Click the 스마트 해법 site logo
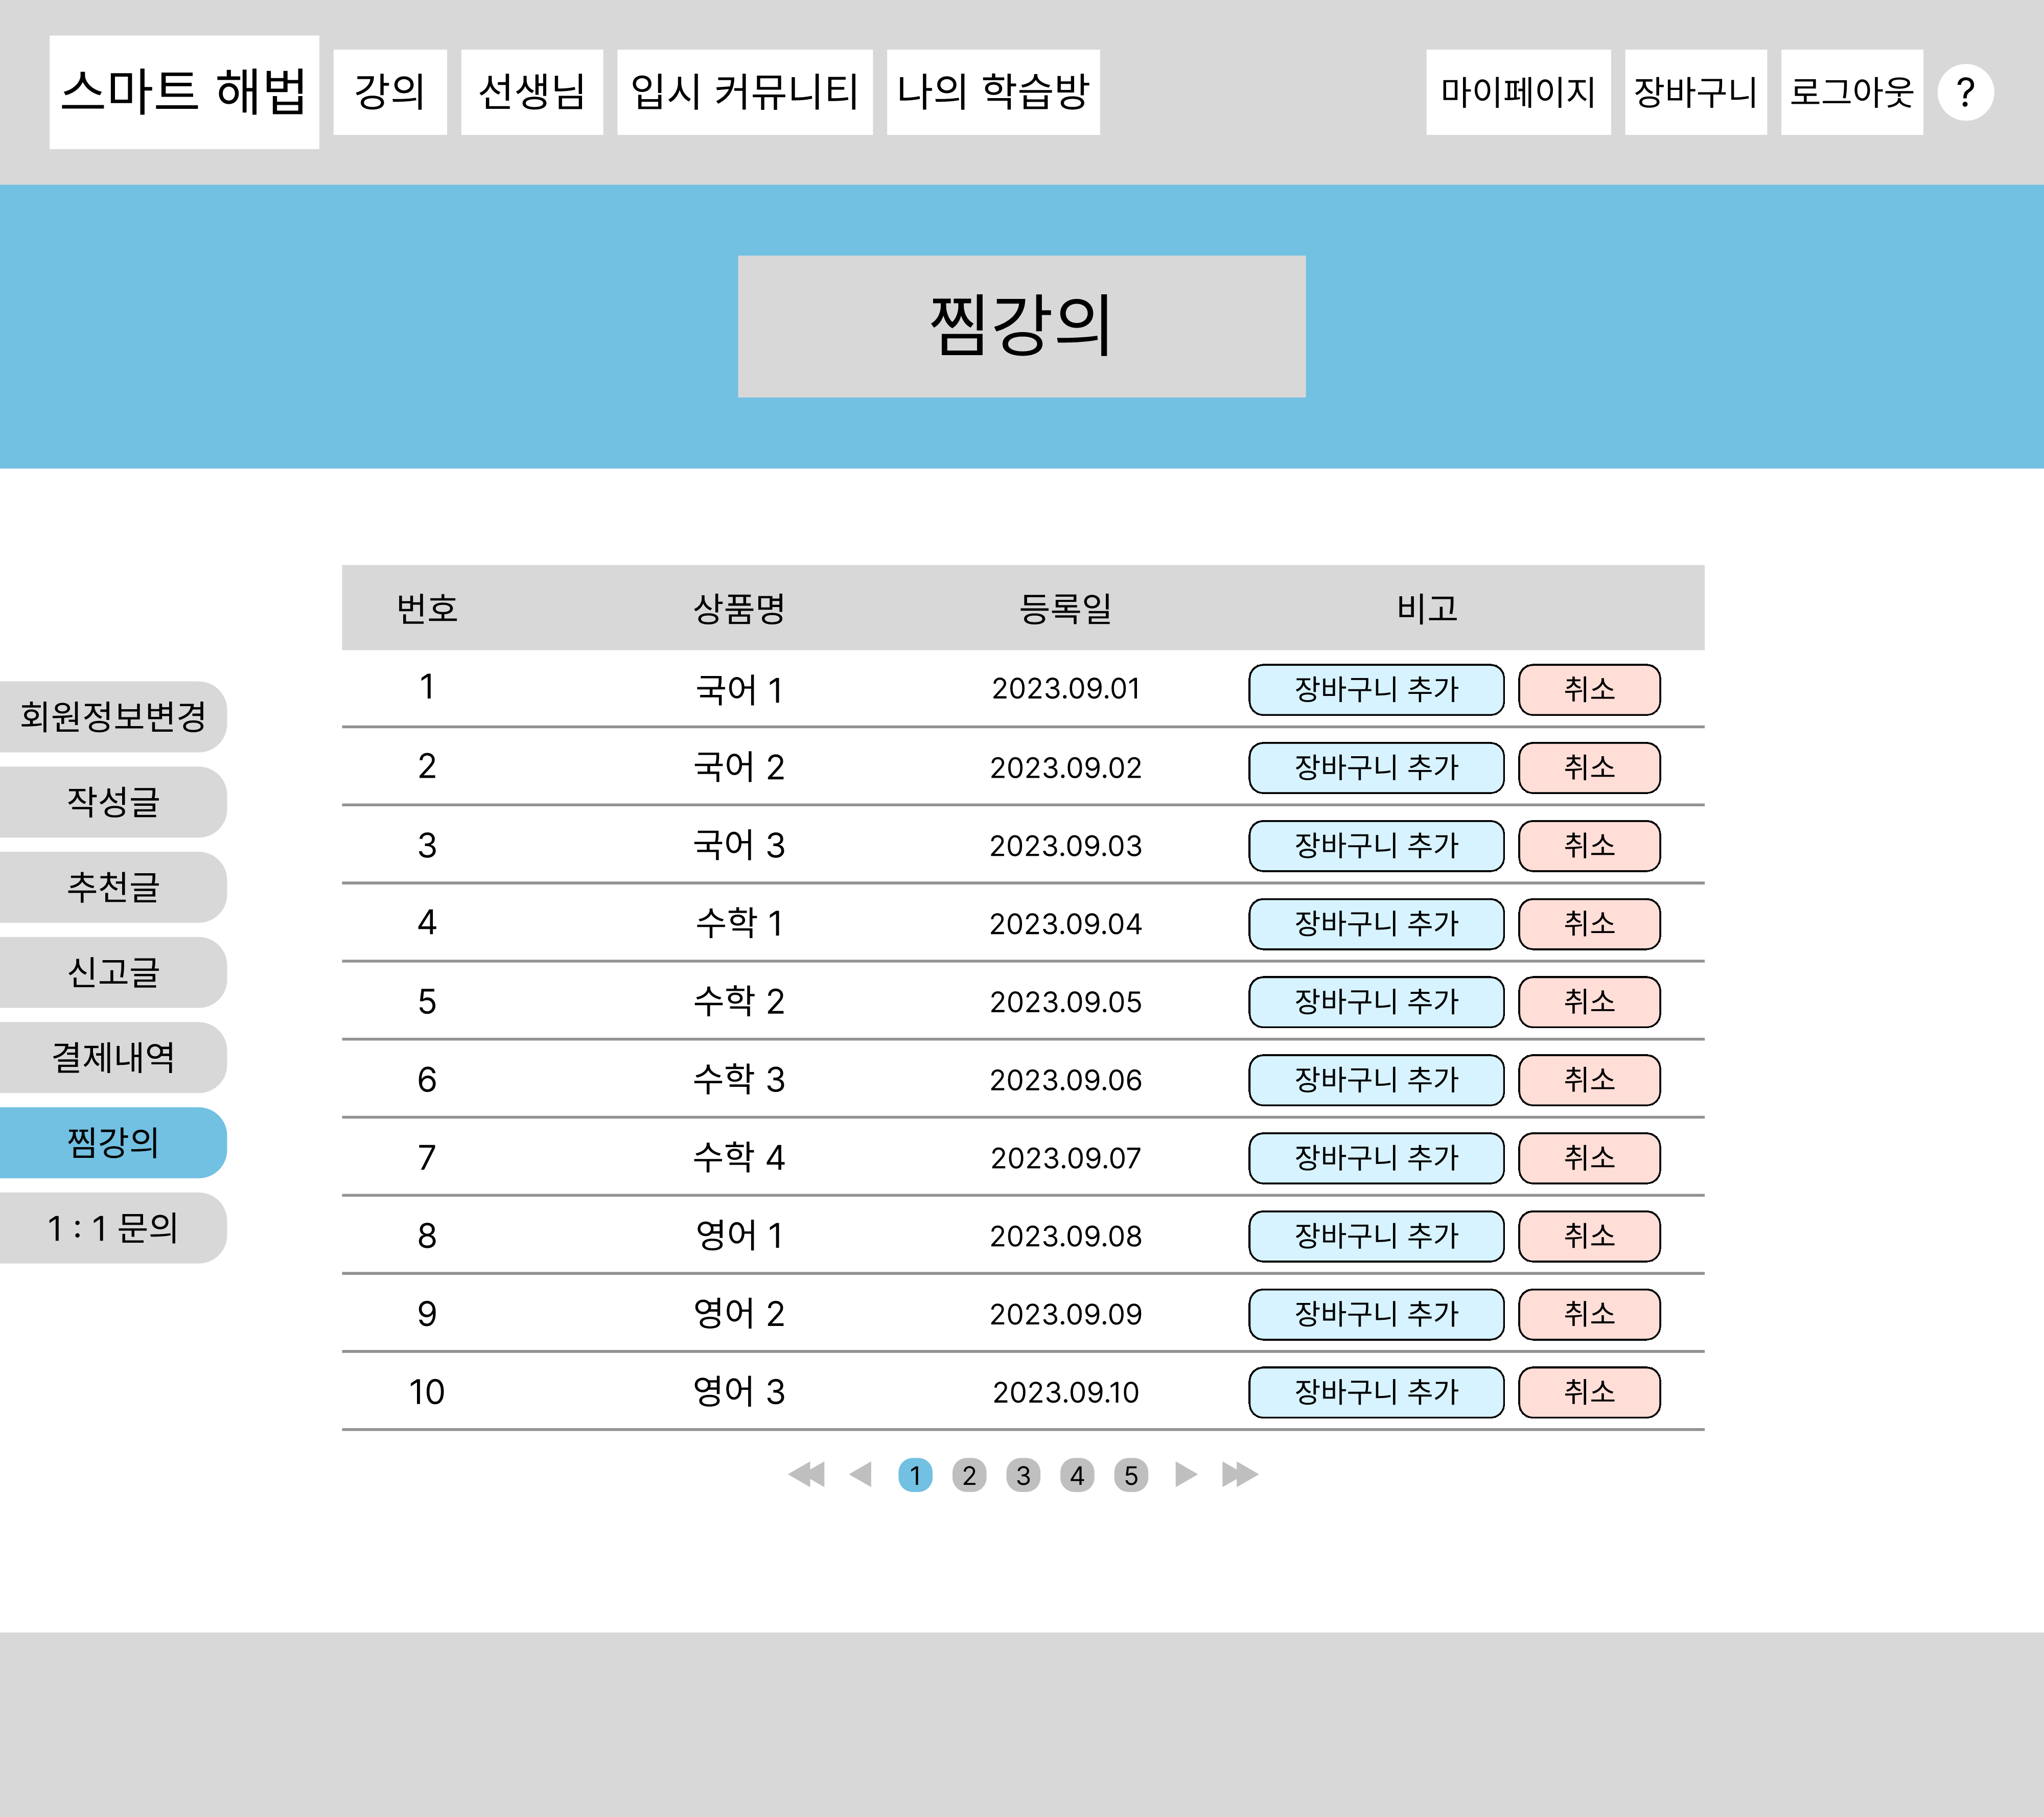2044x1817 pixels. tap(184, 92)
